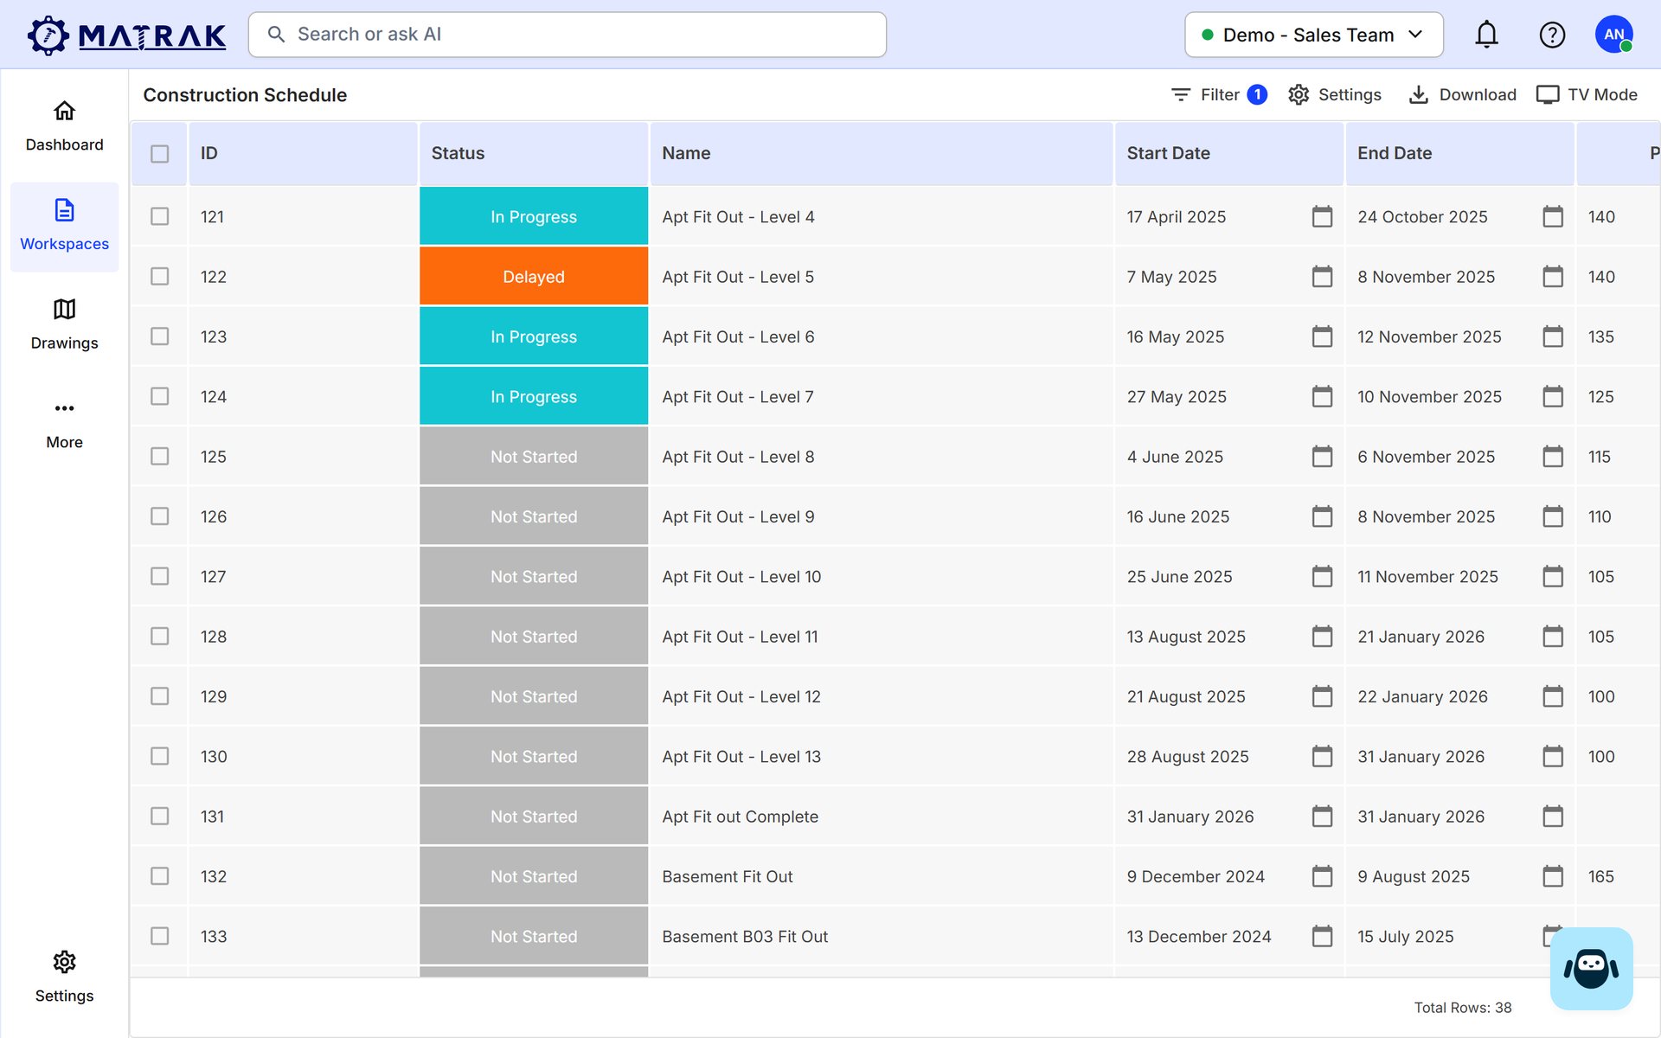1661x1038 pixels.
Task: Open the Demo - Sales Team dropdown
Action: coord(1313,35)
